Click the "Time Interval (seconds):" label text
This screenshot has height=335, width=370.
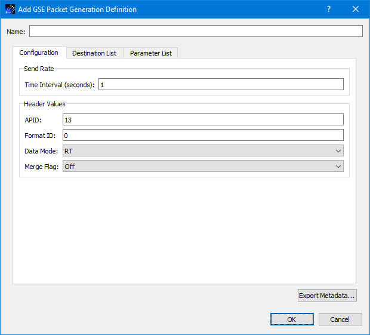tap(60, 85)
